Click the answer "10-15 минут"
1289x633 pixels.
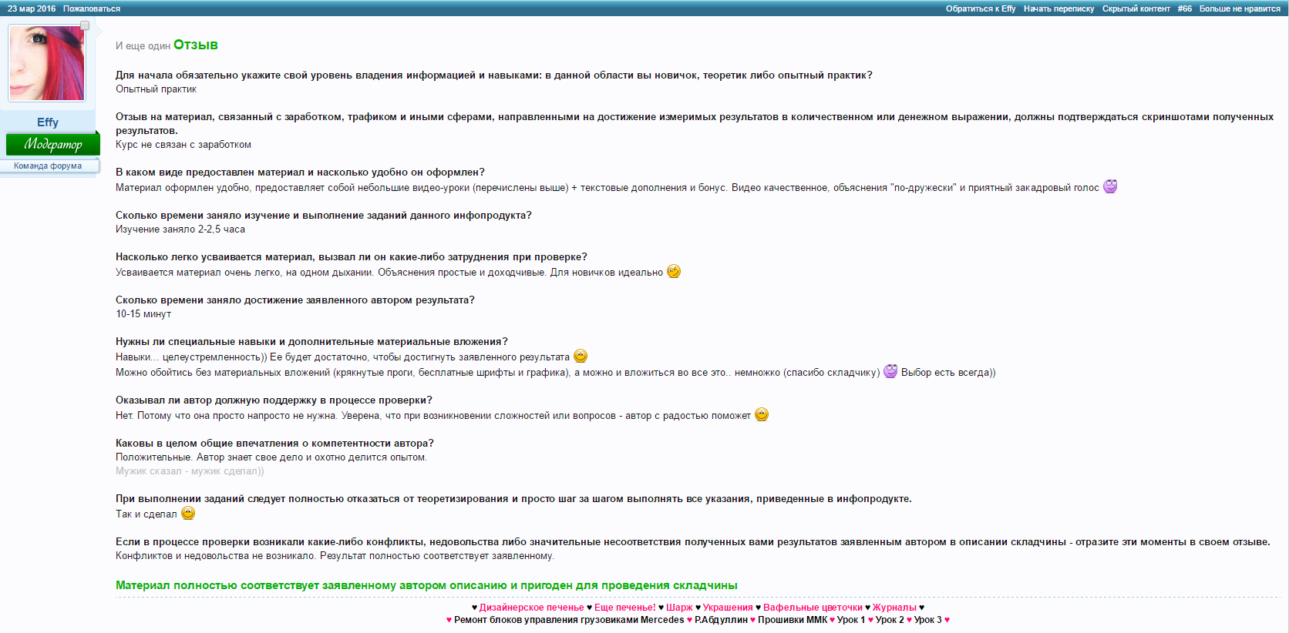(143, 314)
